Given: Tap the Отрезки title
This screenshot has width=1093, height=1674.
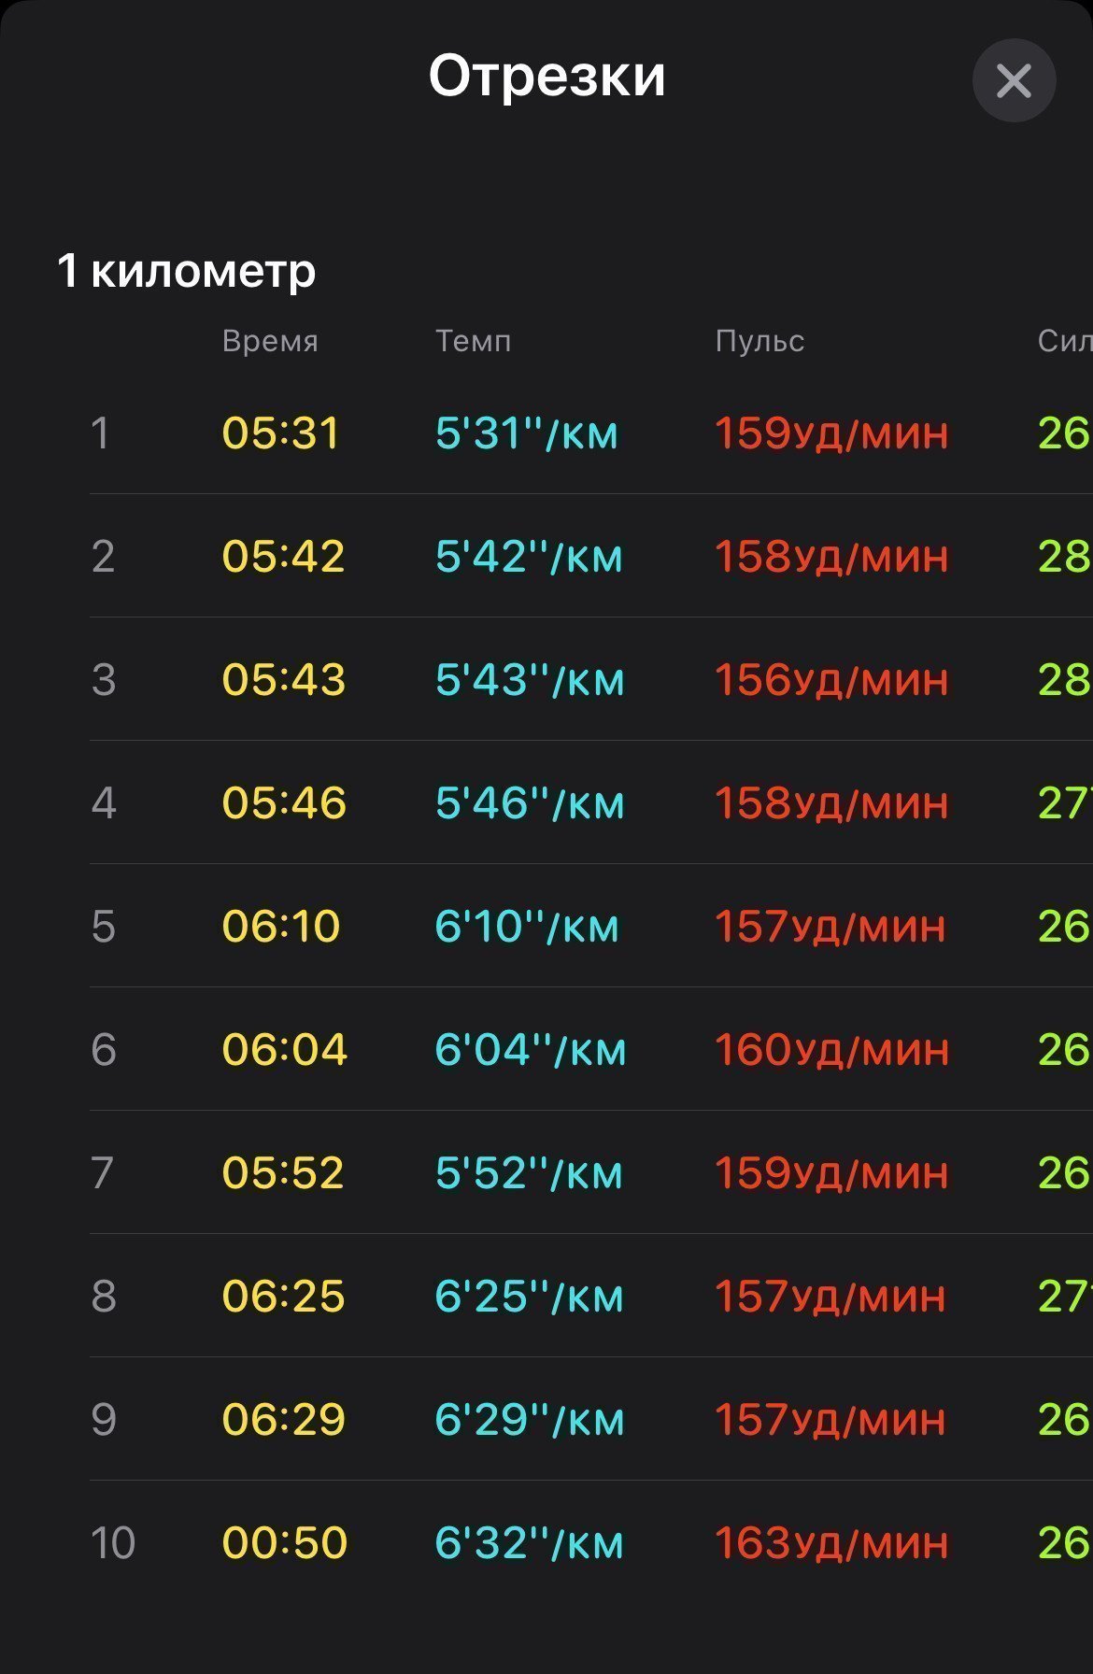Looking at the screenshot, I should (546, 76).
